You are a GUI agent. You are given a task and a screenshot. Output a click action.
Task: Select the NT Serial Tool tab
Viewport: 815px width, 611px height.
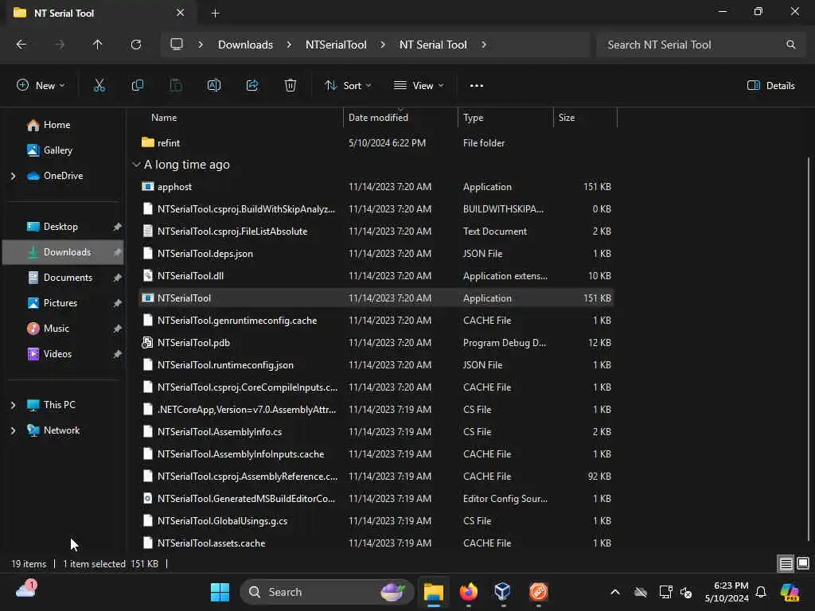tap(99, 13)
